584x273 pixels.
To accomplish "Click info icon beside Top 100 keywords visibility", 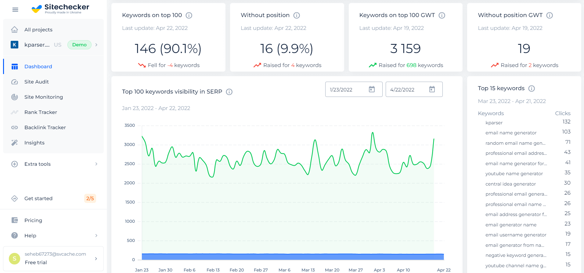I will coord(229,92).
